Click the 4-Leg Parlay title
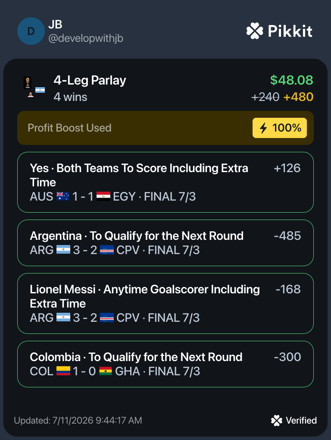 pyautogui.click(x=90, y=81)
